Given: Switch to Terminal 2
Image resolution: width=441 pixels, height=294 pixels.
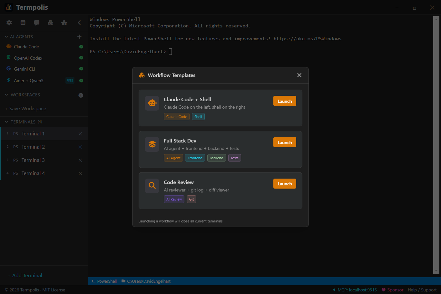Looking at the screenshot, I should tap(33, 147).
